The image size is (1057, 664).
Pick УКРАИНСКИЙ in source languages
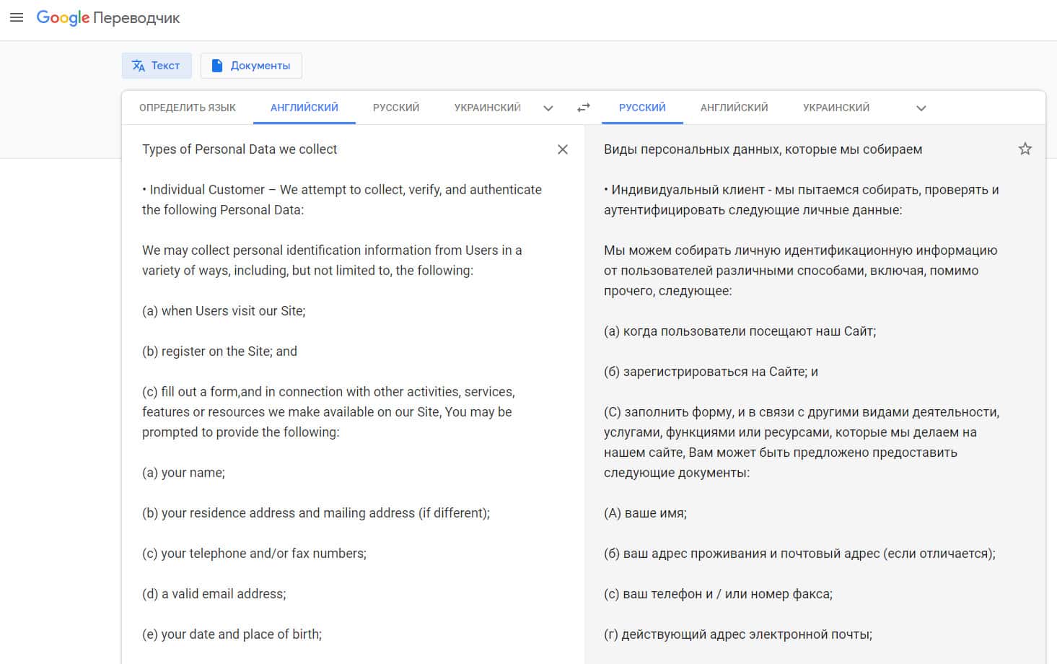tap(487, 108)
